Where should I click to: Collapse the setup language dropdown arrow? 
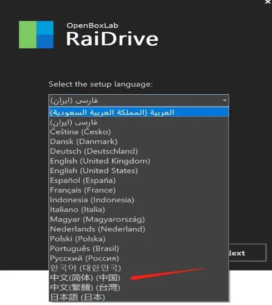tap(225, 101)
